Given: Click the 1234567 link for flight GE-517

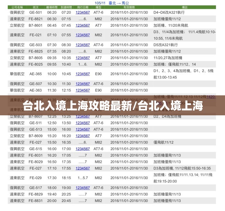Looking at the screenshot, I should [83, 188].
